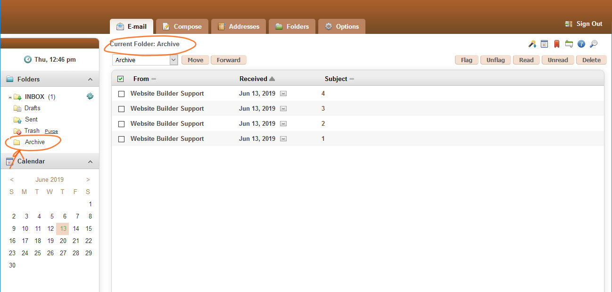The width and height of the screenshot is (612, 292).
Task: Open the Archive move-to folder dropdown
Action: pos(145,60)
